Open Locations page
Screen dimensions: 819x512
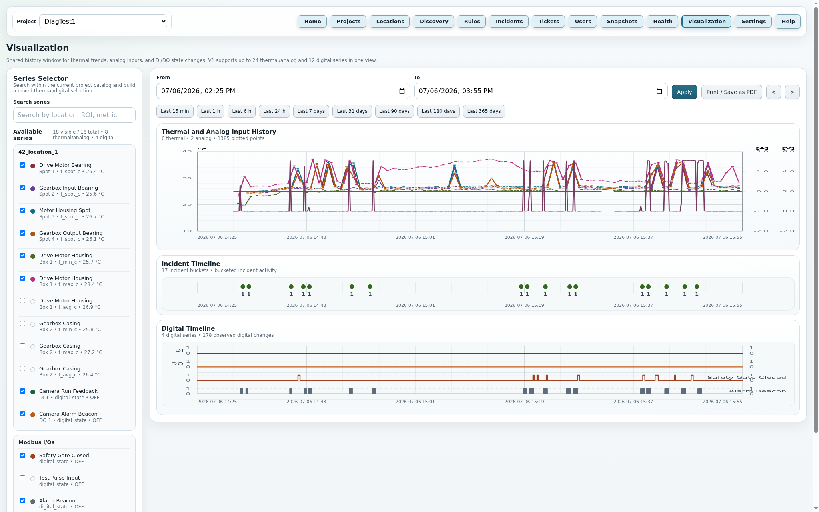390,22
